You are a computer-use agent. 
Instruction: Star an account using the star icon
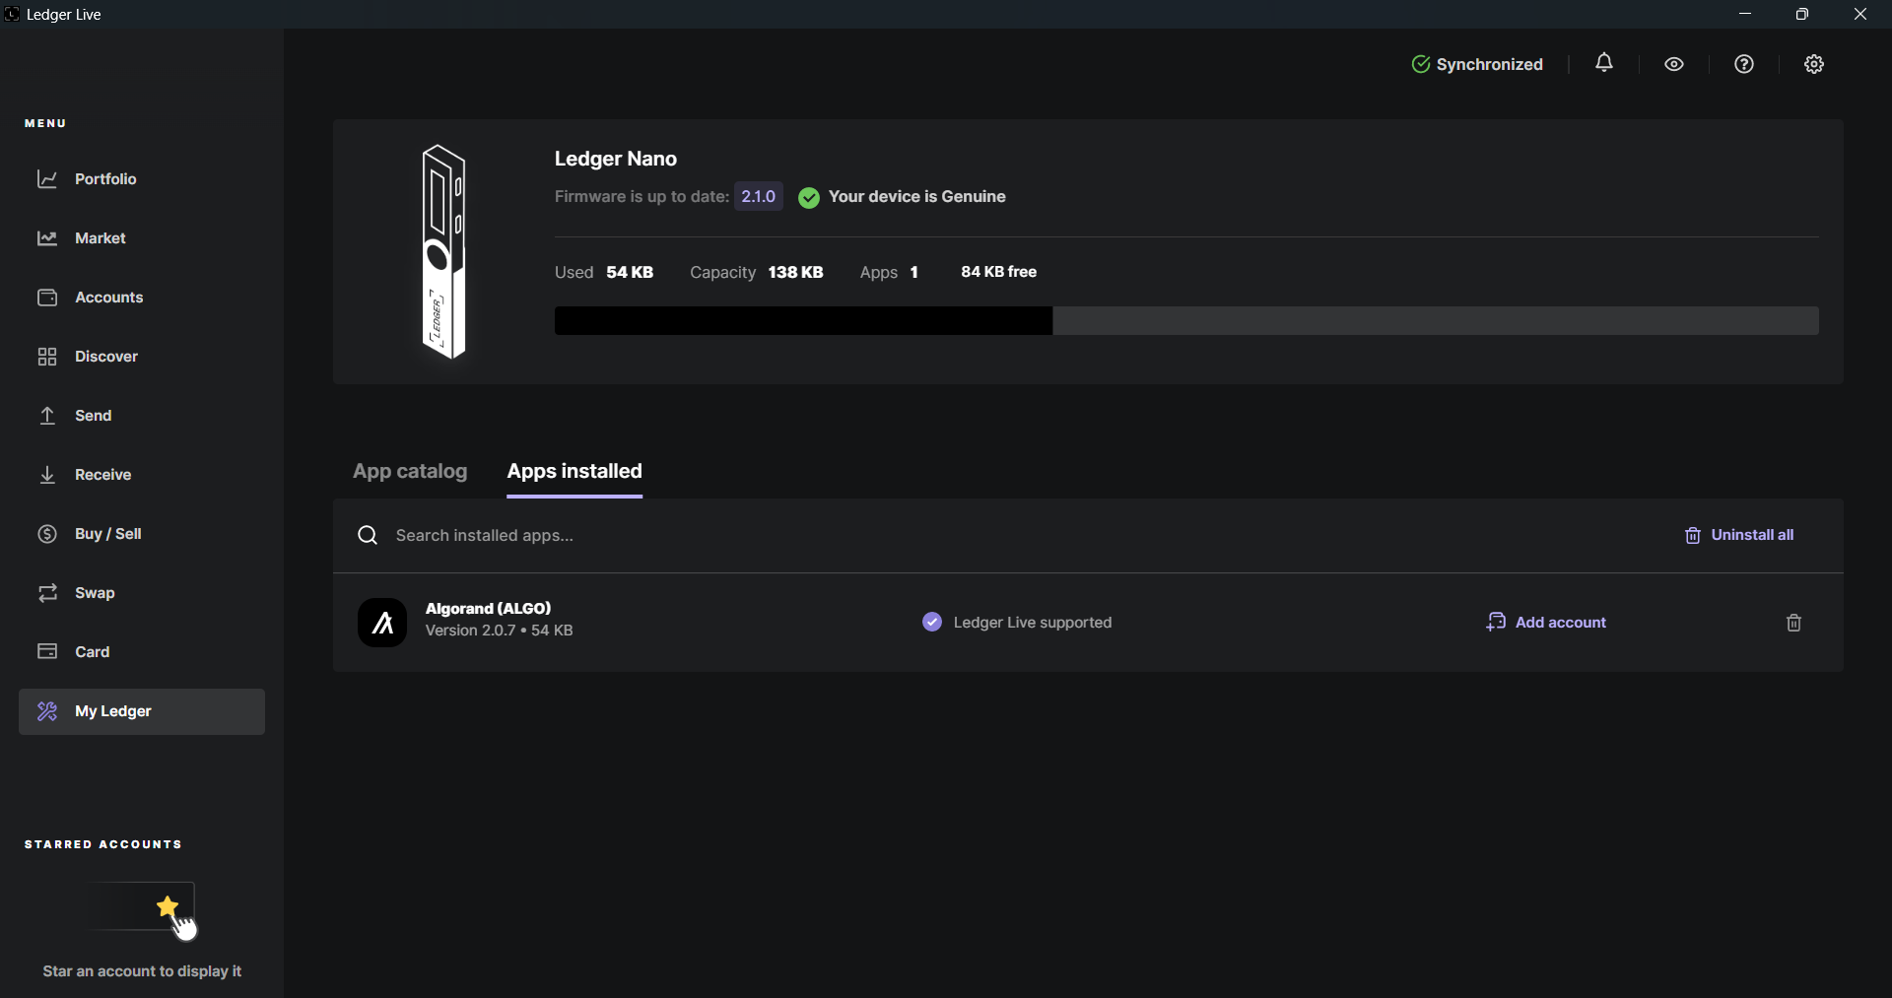[169, 904]
